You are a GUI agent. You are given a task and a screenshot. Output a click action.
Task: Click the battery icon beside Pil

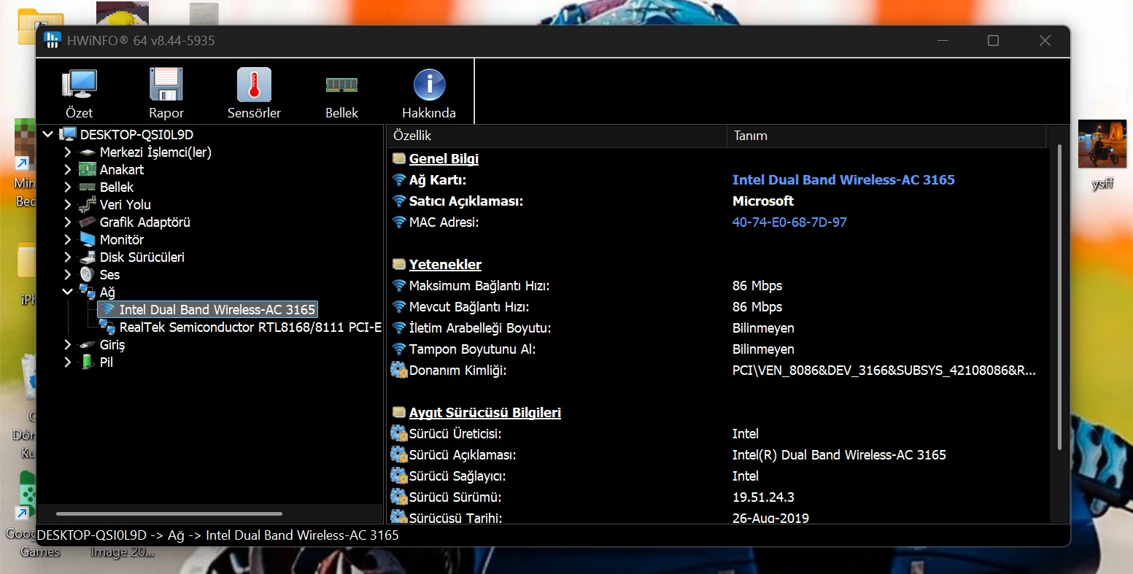point(88,362)
